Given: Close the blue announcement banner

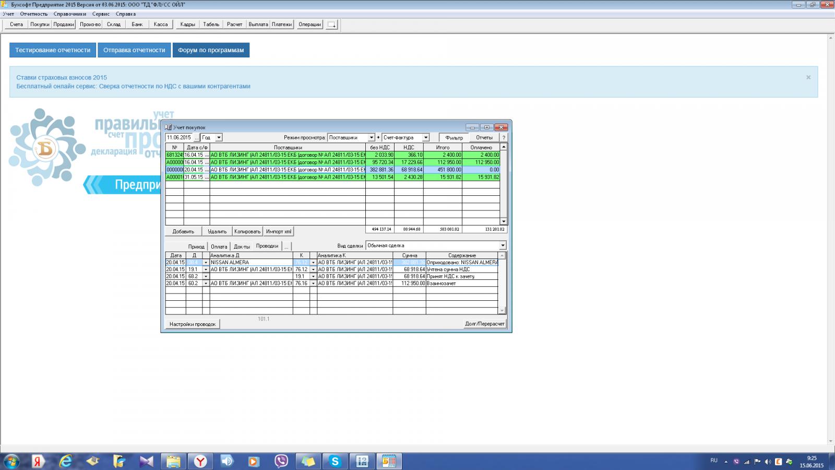Looking at the screenshot, I should click(x=808, y=77).
